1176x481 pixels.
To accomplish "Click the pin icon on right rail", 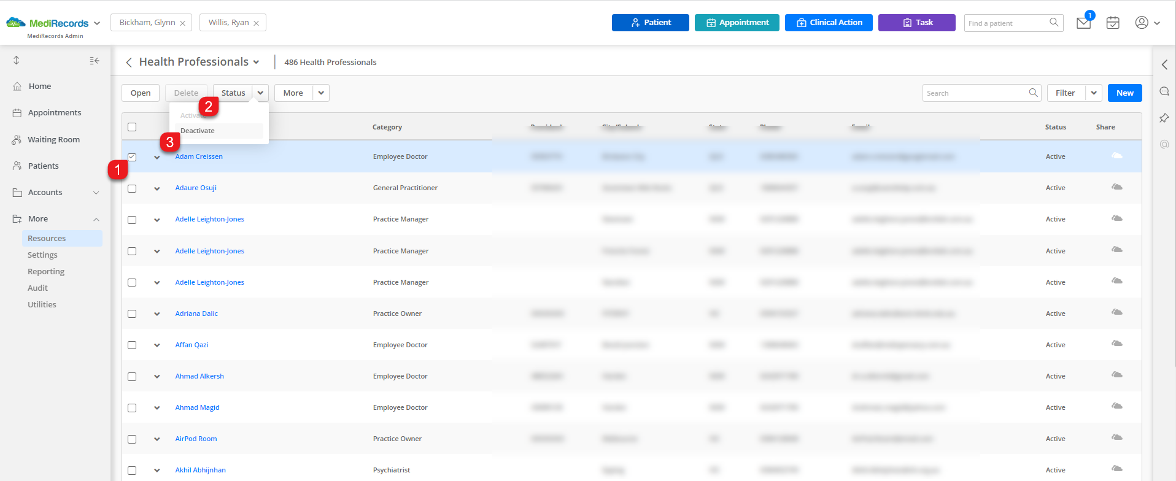I will coord(1164,118).
